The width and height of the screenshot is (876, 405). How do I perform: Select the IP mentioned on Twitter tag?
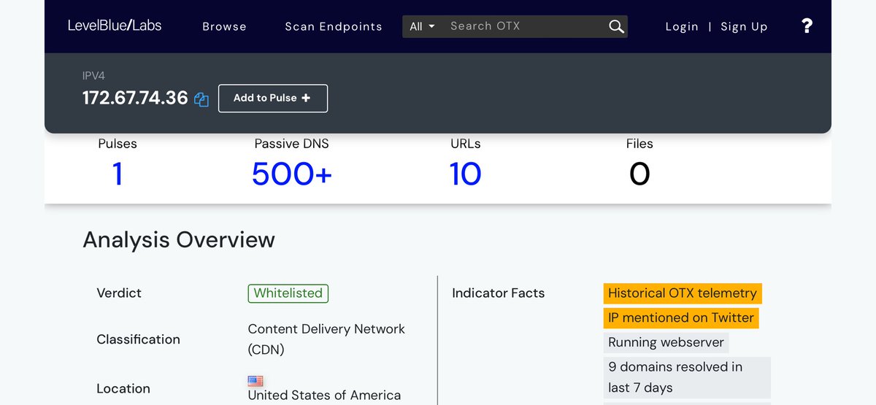click(680, 318)
